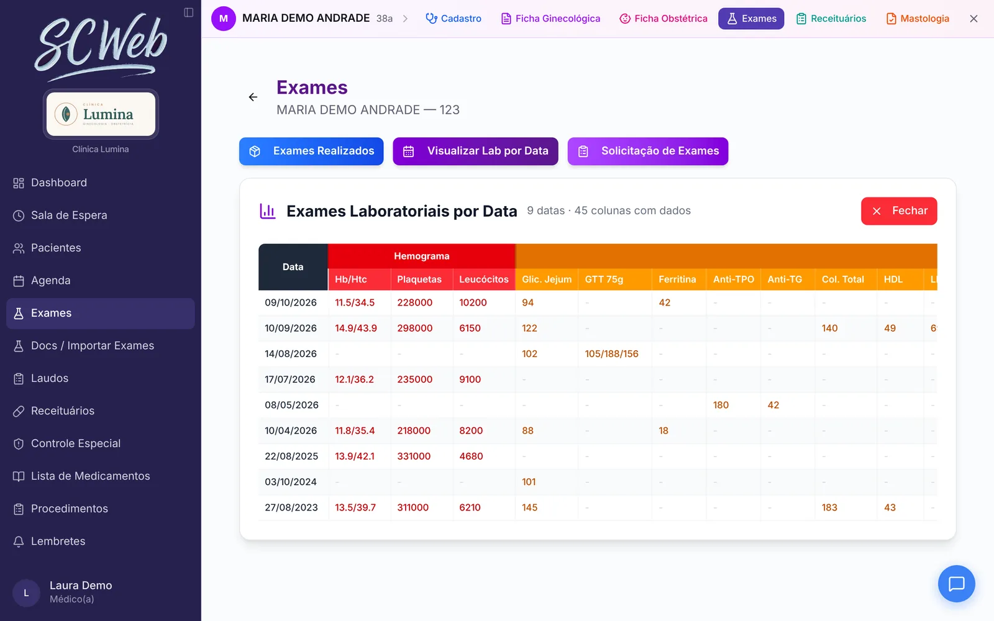This screenshot has height=621, width=994.
Task: Collapse the sidebar with panel toggle icon
Action: coord(189,12)
